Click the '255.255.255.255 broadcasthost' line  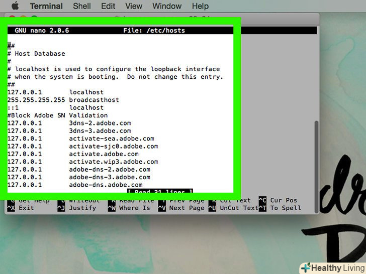tap(63, 100)
